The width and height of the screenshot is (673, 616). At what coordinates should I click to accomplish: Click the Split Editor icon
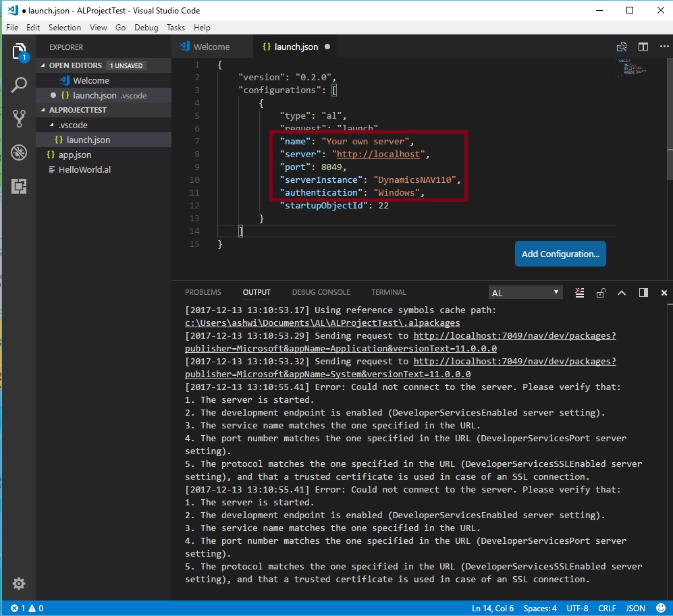pyautogui.click(x=643, y=47)
